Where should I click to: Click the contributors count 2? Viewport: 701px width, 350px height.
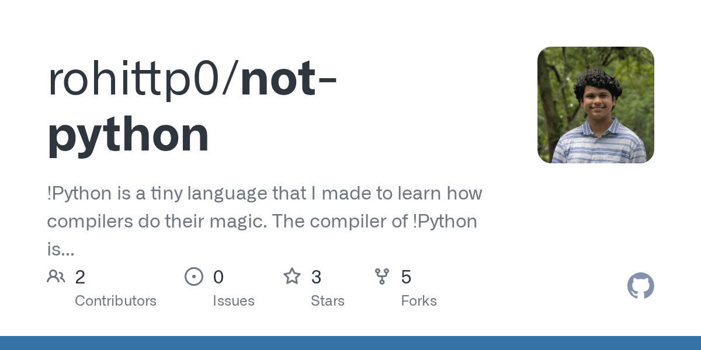(80, 277)
